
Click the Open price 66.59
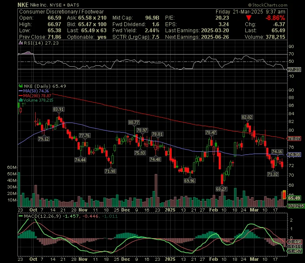[x=54, y=18]
